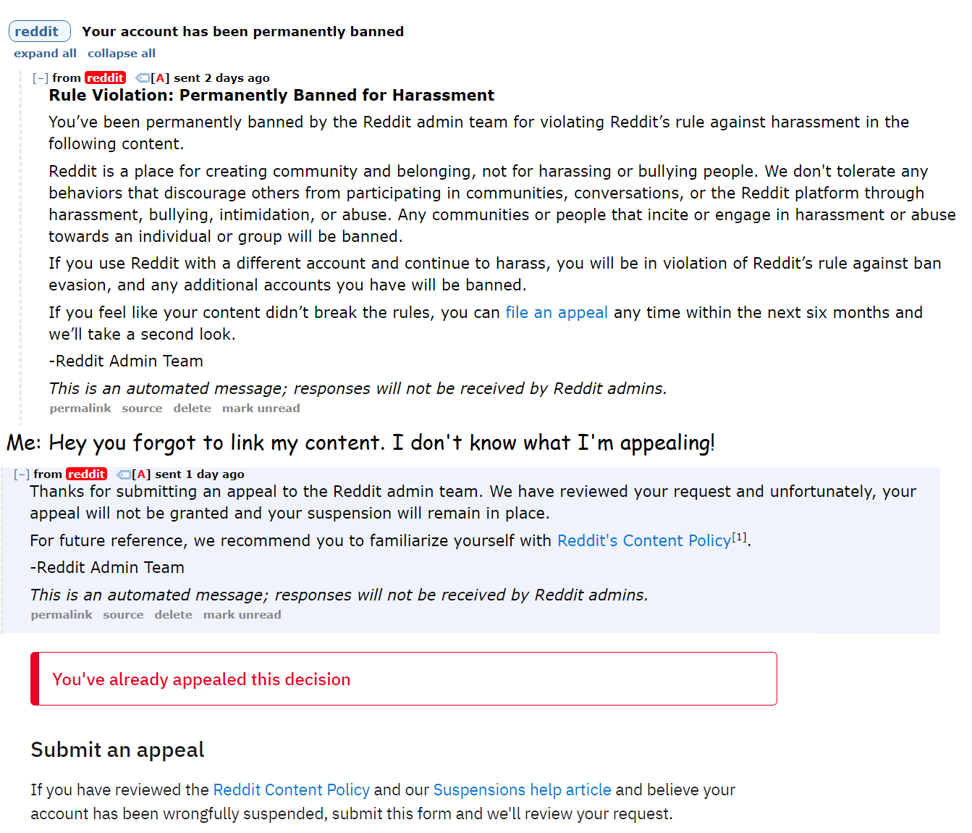View the source of the ban message

coord(142,409)
